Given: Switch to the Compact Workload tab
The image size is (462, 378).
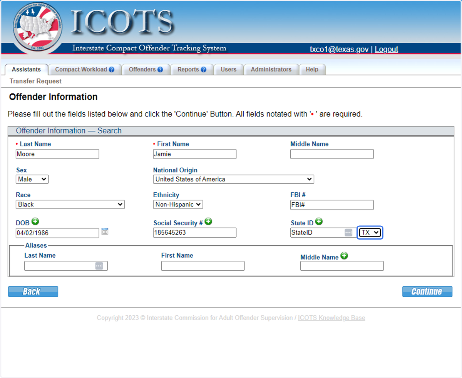Looking at the screenshot, I should click(x=85, y=70).
